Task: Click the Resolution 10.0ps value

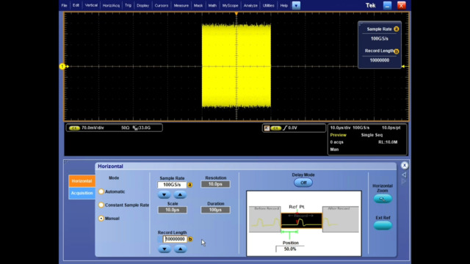Action: click(x=215, y=184)
